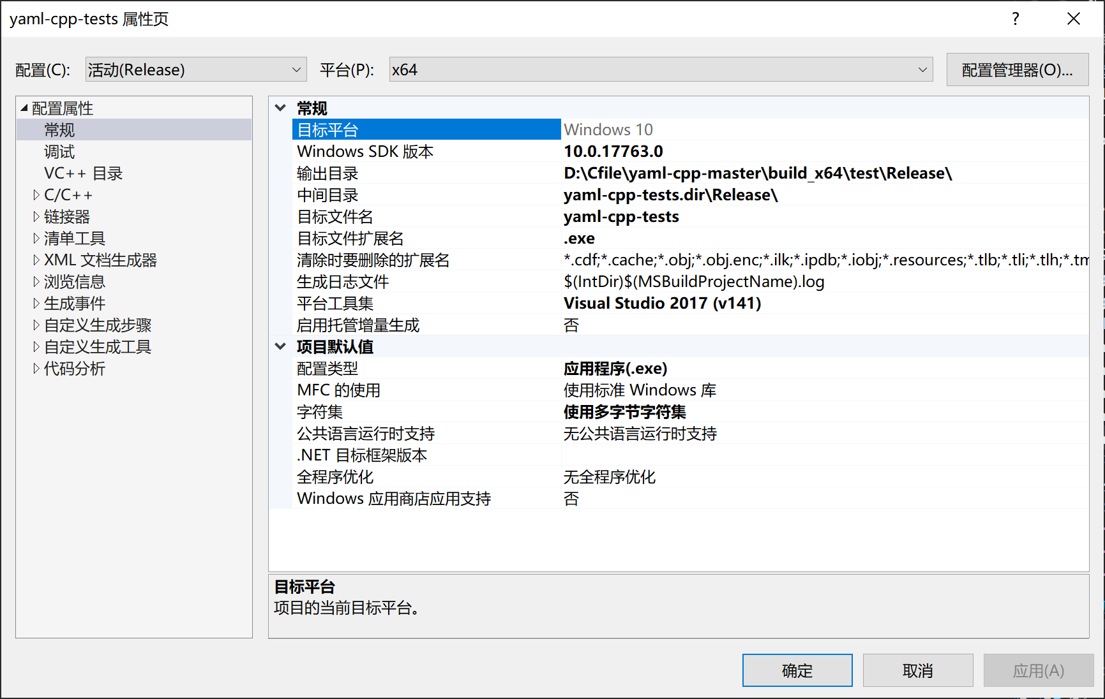
Task: Expand the 清单工具 tree node
Action: (x=36, y=238)
